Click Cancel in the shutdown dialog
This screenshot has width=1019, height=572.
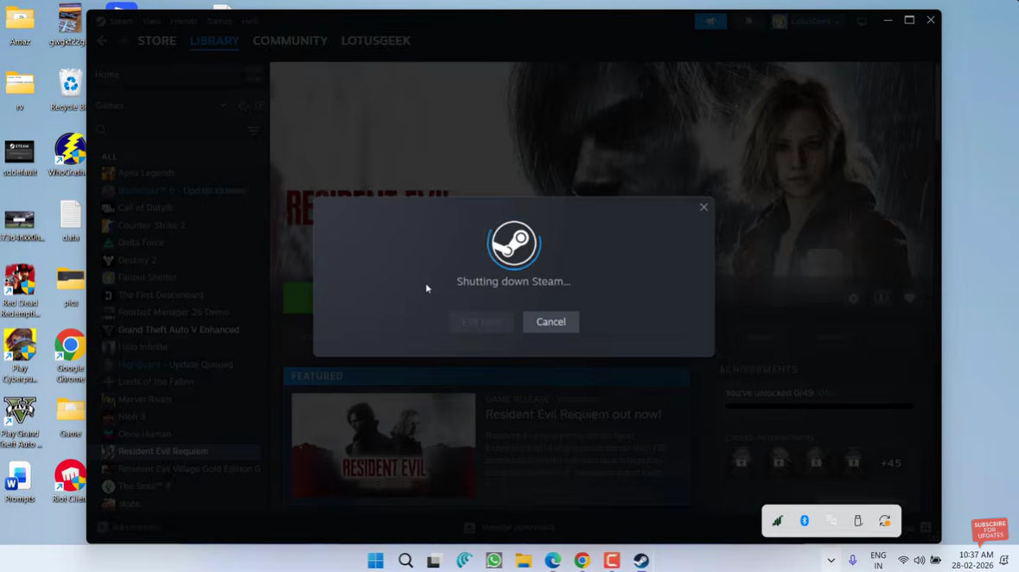coord(551,322)
